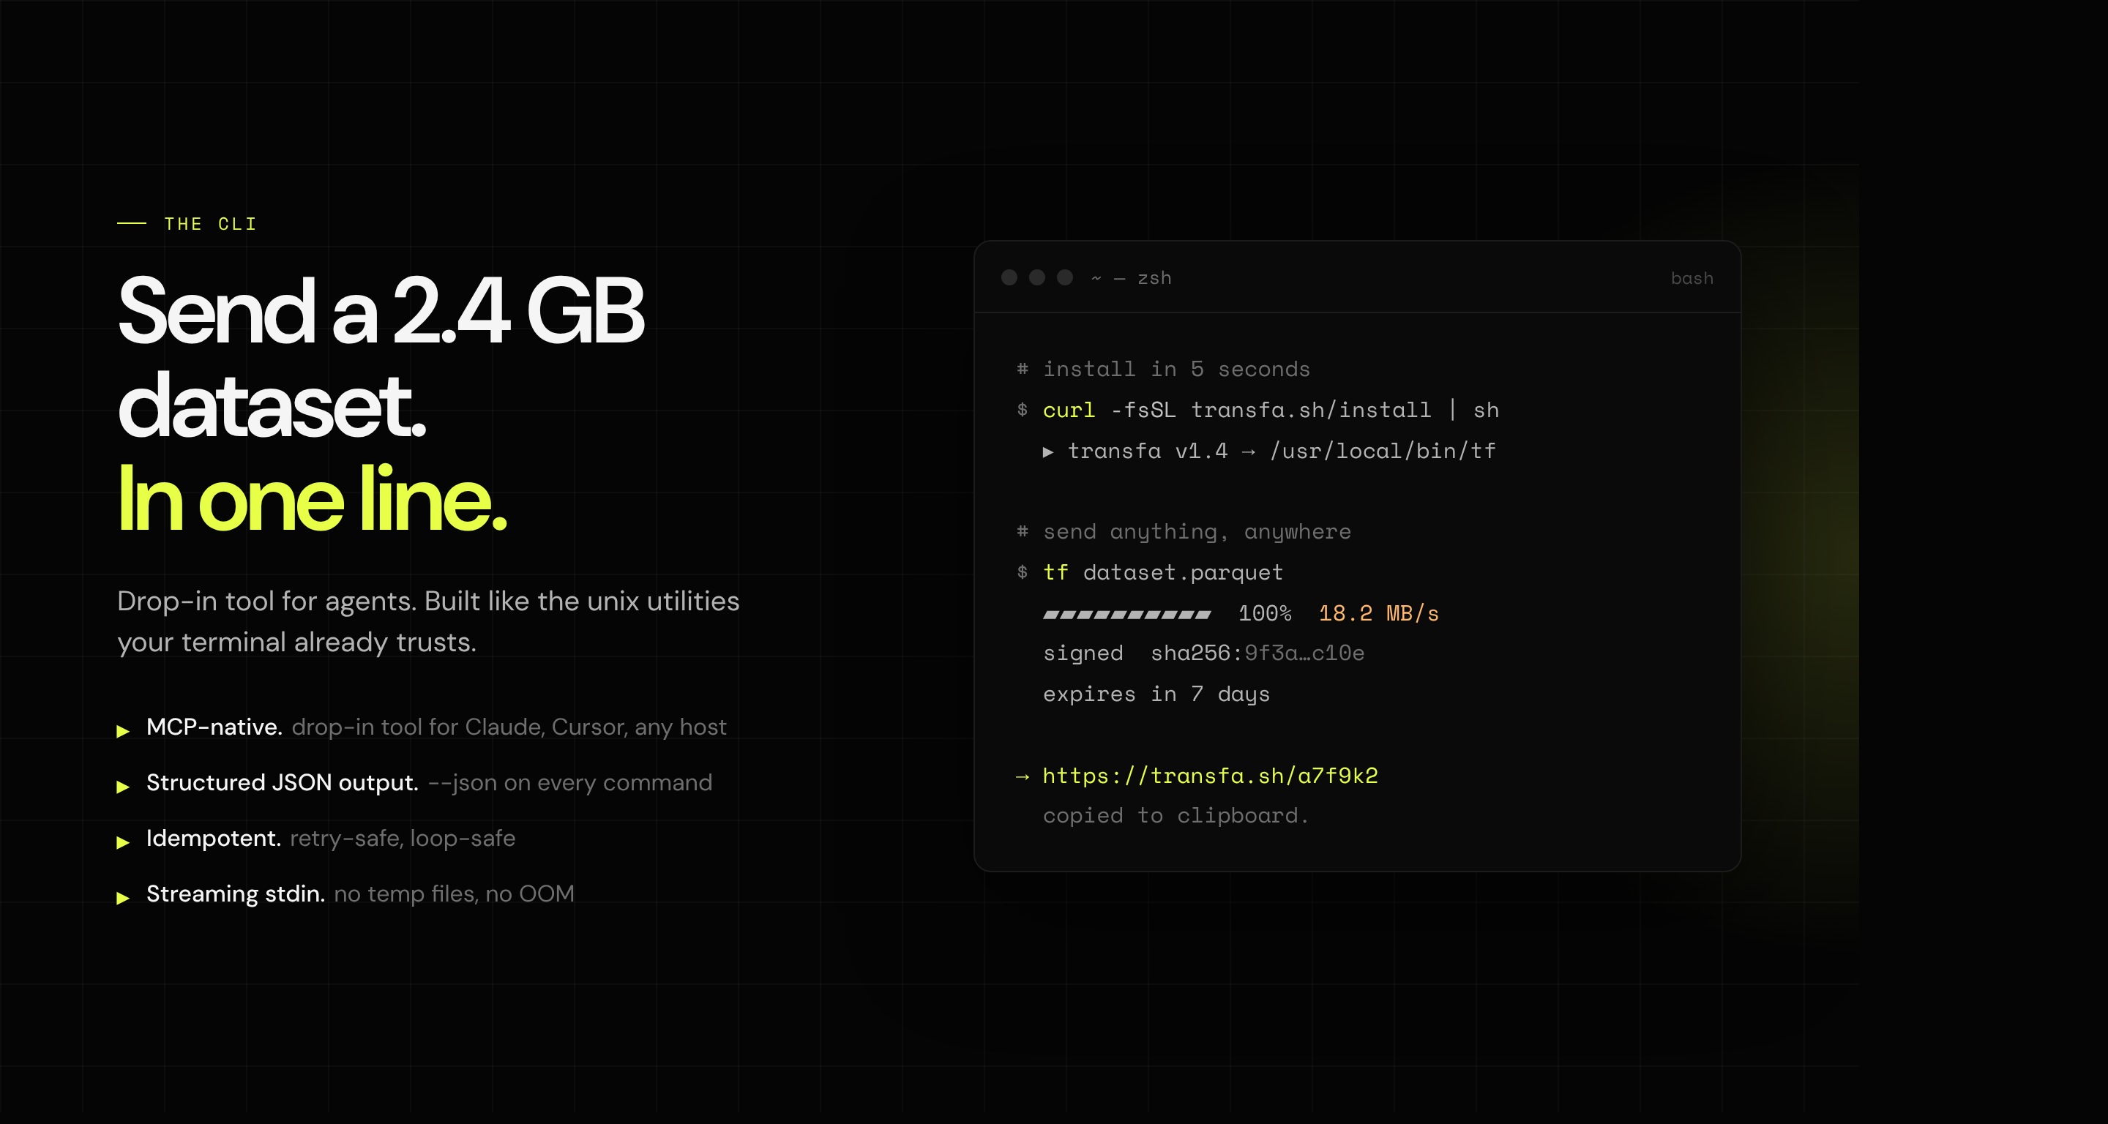Click "drop-in tool for Claude, Cursor, any host"
Viewport: 2108px width, 1124px height.
[x=509, y=727]
